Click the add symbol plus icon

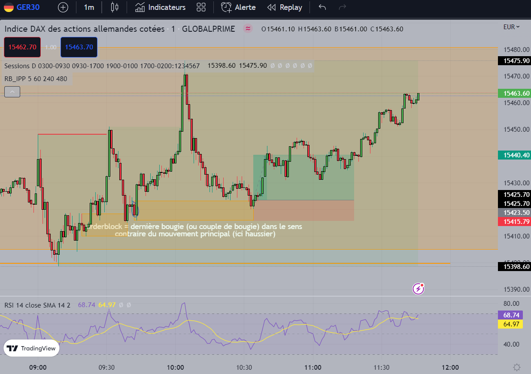tap(63, 7)
